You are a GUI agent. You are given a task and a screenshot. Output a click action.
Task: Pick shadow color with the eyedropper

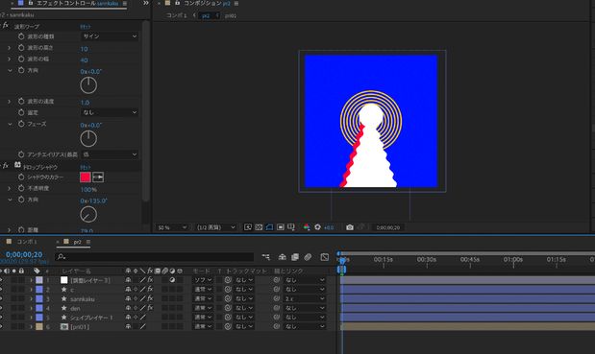coord(98,177)
